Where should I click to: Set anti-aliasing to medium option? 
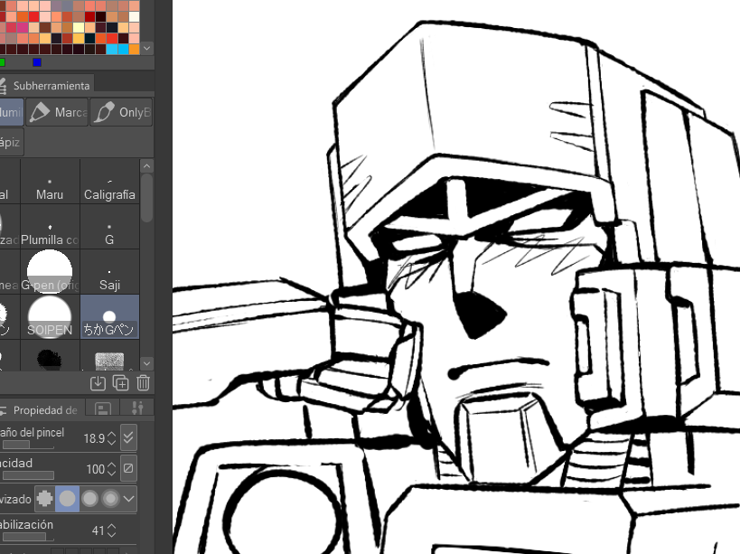coord(89,499)
